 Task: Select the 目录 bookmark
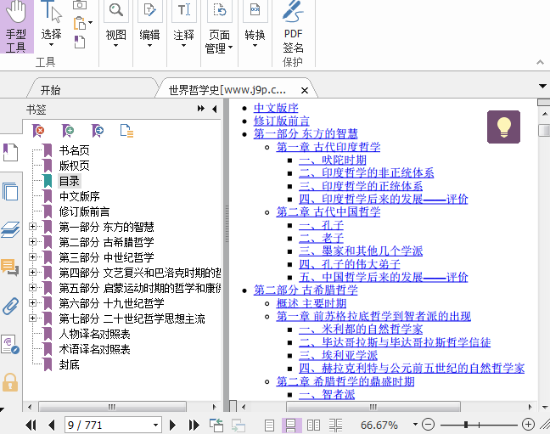tap(69, 181)
